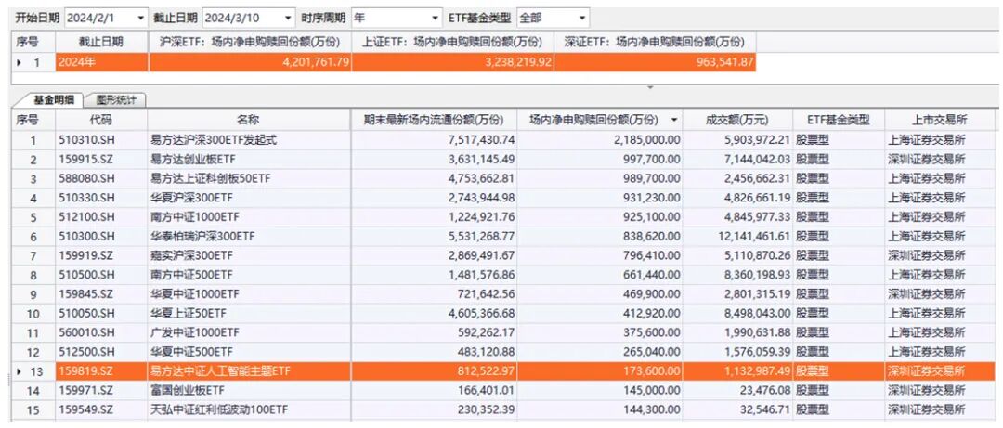Click fund name 南方中证500ETF
The width and height of the screenshot is (1003, 428).
pyautogui.click(x=191, y=275)
